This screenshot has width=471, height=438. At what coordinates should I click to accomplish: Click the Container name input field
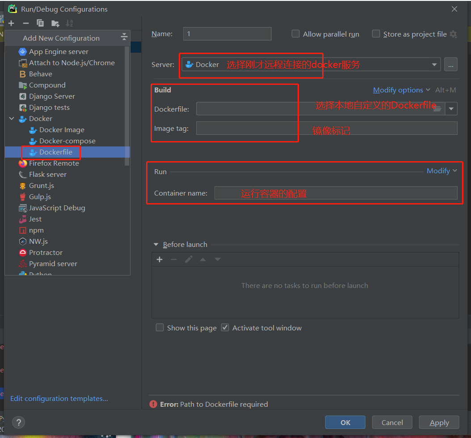(336, 193)
